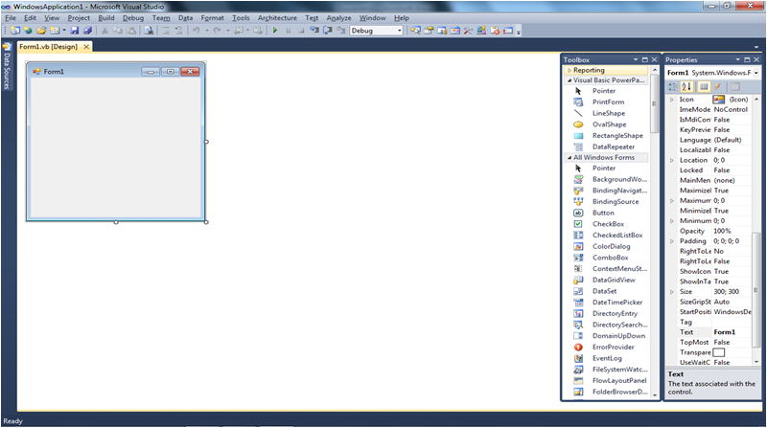Expand the Reporting toolbox section

coord(569,70)
